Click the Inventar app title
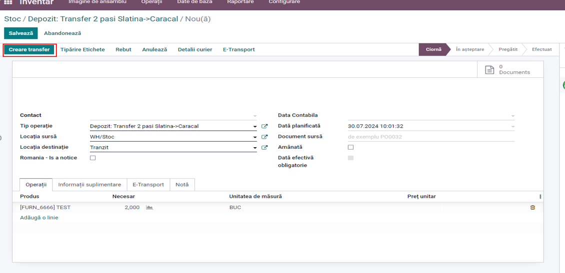Image resolution: width=565 pixels, height=273 pixels. (36, 2)
